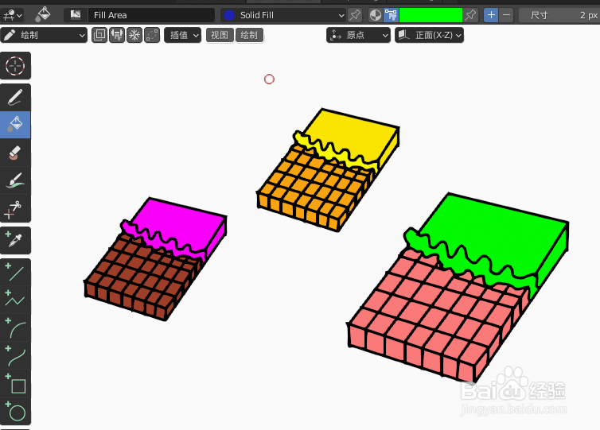Select the Tint brush tool

coord(15,180)
